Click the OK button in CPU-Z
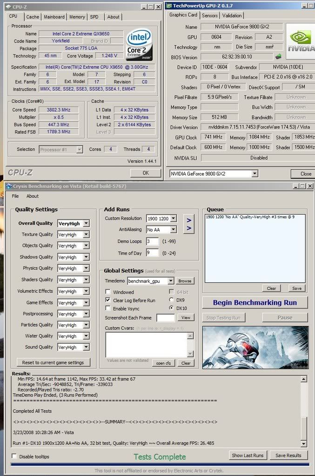The width and height of the screenshot is (315, 476). pos(146,173)
